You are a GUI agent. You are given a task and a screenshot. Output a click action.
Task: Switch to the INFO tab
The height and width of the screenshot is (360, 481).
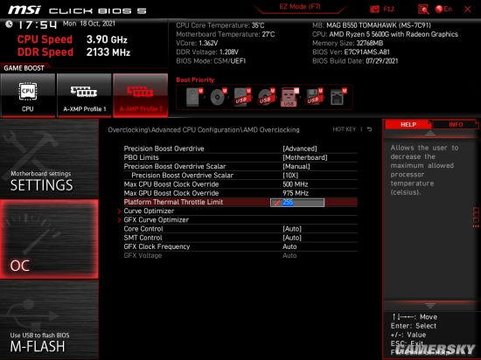pos(456,124)
